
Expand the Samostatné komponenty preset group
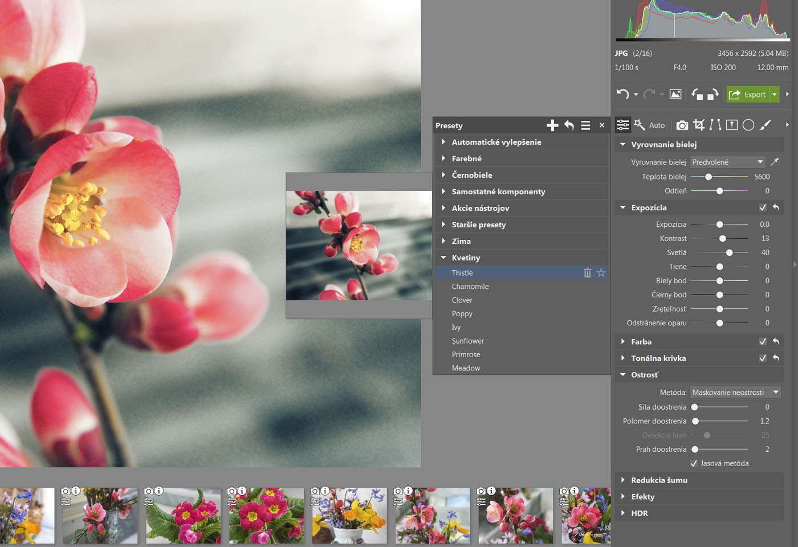(x=443, y=191)
